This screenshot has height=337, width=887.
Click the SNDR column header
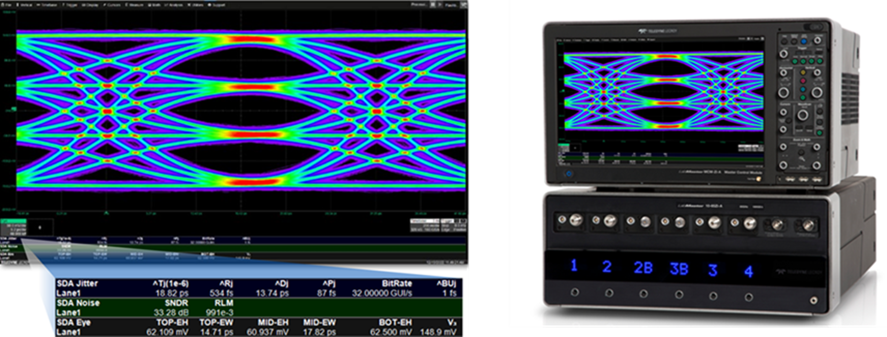[176, 303]
